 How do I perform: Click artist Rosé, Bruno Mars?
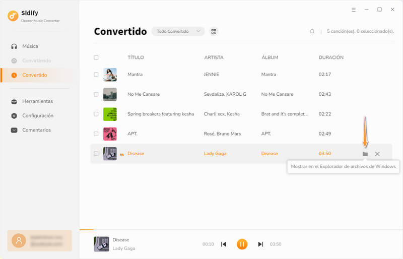(x=222, y=134)
